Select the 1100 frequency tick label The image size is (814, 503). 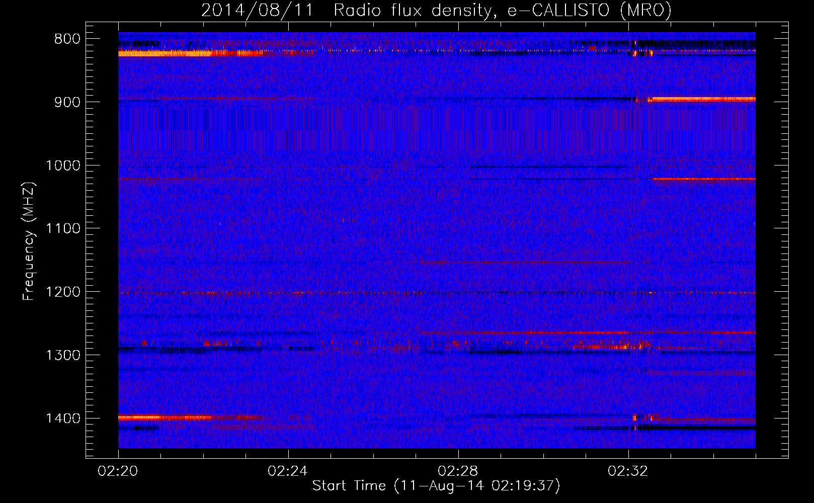tap(63, 229)
